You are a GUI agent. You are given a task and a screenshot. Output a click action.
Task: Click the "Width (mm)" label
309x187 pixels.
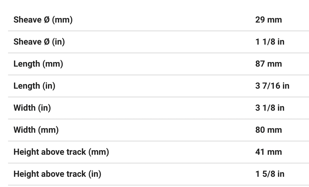(x=36, y=130)
